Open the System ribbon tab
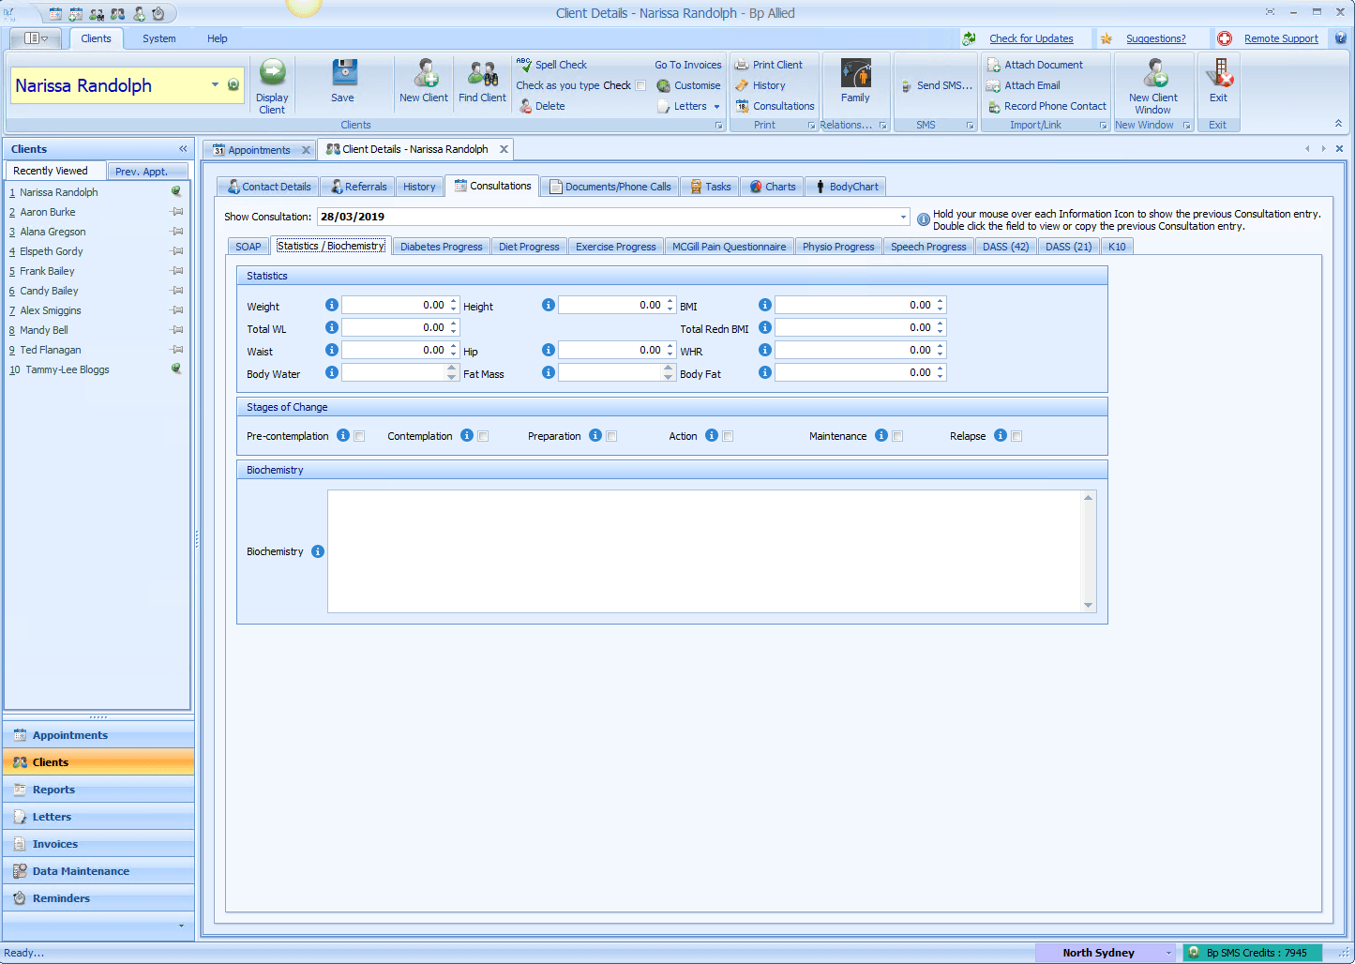Viewport: 1355px width, 964px height. click(159, 38)
